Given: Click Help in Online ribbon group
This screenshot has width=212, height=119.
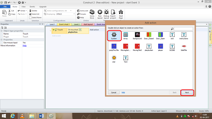Looking at the screenshot, I should tap(81, 18).
